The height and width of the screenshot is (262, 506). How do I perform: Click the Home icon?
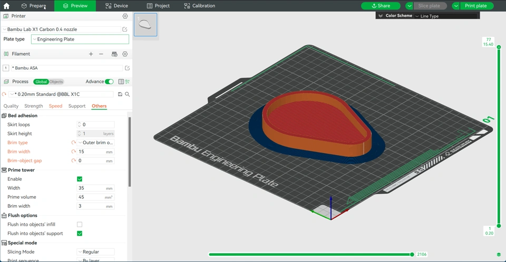pyautogui.click(x=6, y=6)
